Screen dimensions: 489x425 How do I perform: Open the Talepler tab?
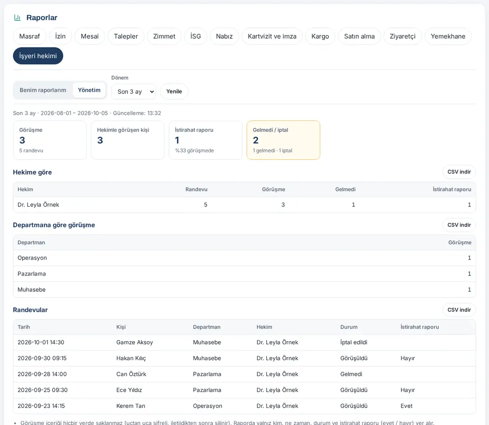coord(126,36)
